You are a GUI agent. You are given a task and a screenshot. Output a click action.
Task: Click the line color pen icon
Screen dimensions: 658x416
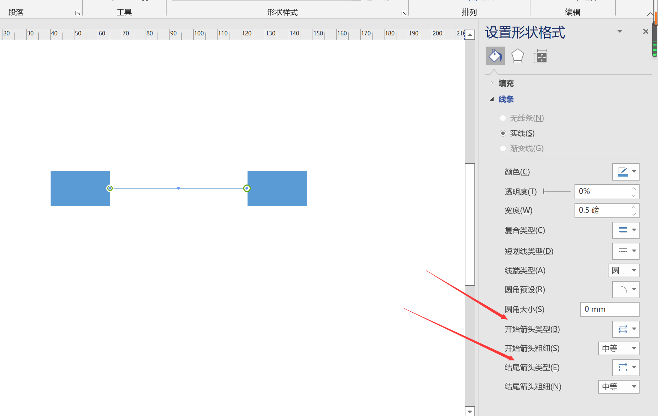[x=622, y=172]
